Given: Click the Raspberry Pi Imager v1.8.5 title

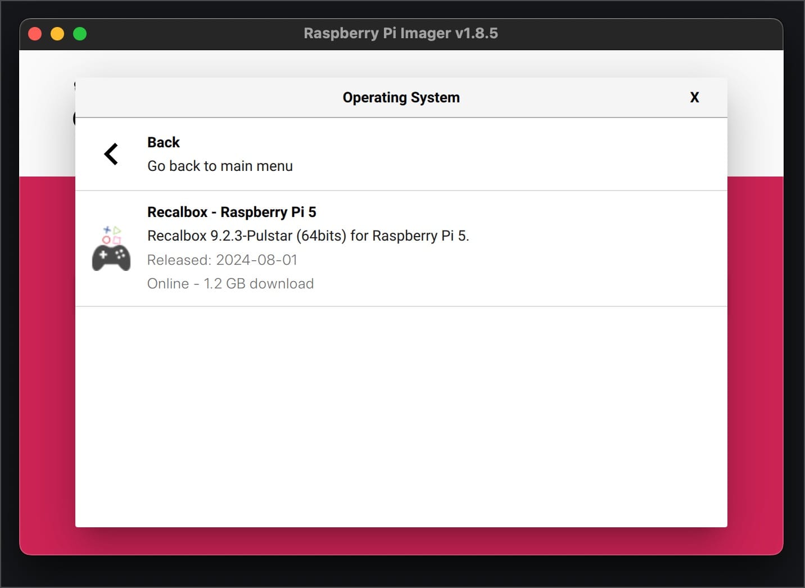Looking at the screenshot, I should click(x=401, y=33).
